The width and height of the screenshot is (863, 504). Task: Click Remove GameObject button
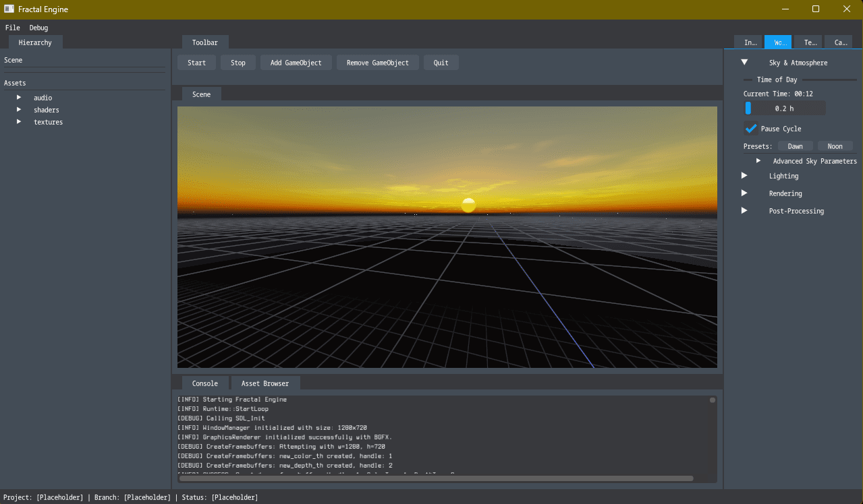pyautogui.click(x=377, y=63)
